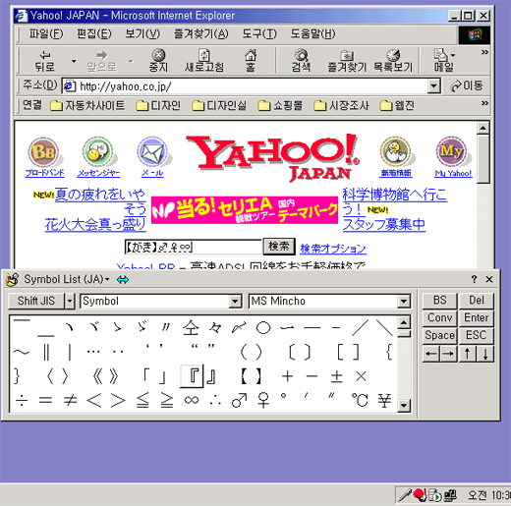Click the Space button

click(x=439, y=335)
